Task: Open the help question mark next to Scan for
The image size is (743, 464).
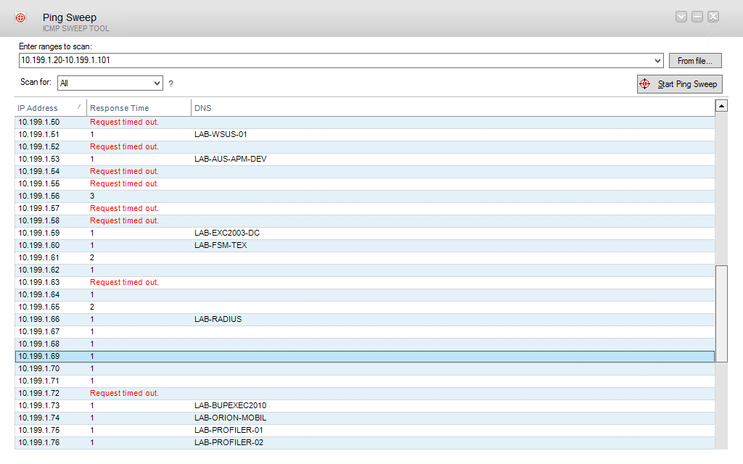Action: [x=171, y=84]
